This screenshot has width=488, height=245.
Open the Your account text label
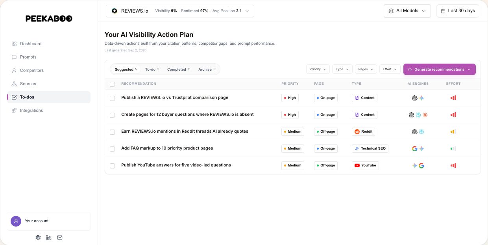click(x=37, y=221)
